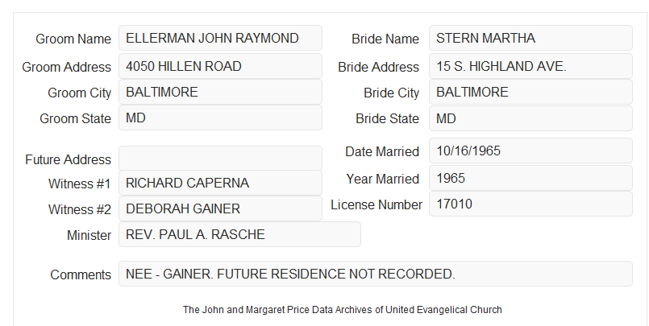
Task: Focus the Groom City field with BALTIMORE
Action: tap(220, 92)
